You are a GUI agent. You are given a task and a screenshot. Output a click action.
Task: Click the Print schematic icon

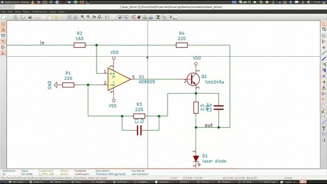click(30, 17)
